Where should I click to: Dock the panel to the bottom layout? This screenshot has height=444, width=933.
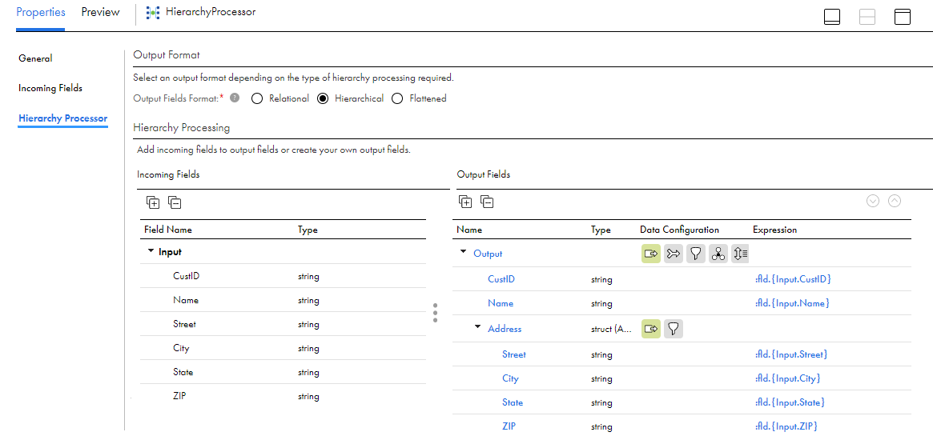coord(832,18)
